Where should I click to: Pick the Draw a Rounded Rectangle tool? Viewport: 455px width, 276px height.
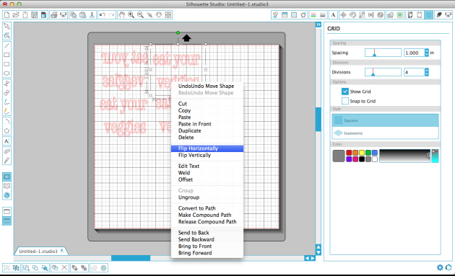[x=6, y=64]
